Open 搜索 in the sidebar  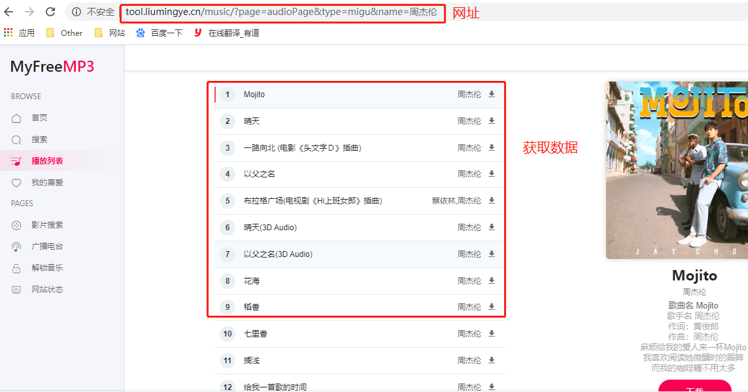click(39, 140)
